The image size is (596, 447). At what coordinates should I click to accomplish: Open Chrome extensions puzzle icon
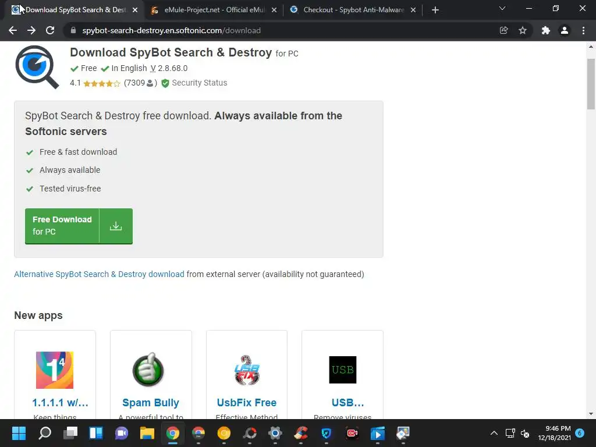pyautogui.click(x=546, y=30)
